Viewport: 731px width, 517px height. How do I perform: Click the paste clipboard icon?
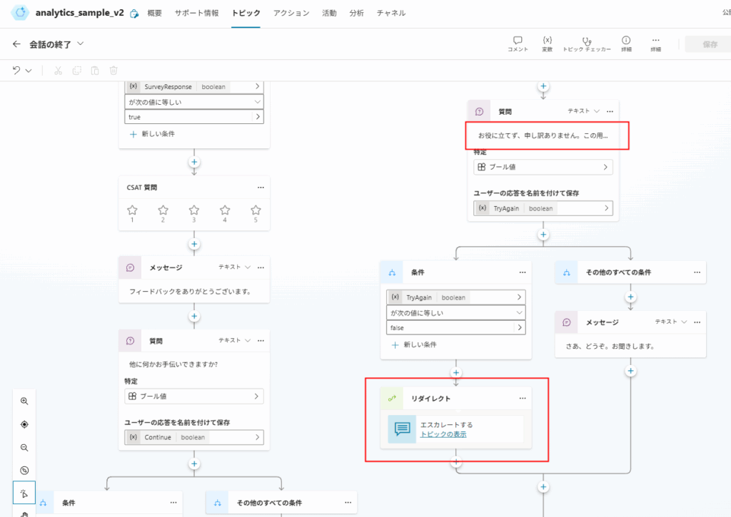click(x=95, y=71)
